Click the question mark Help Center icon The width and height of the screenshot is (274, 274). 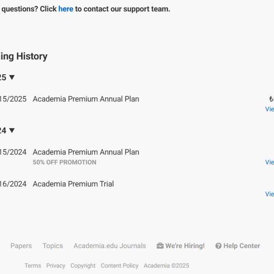(218, 246)
